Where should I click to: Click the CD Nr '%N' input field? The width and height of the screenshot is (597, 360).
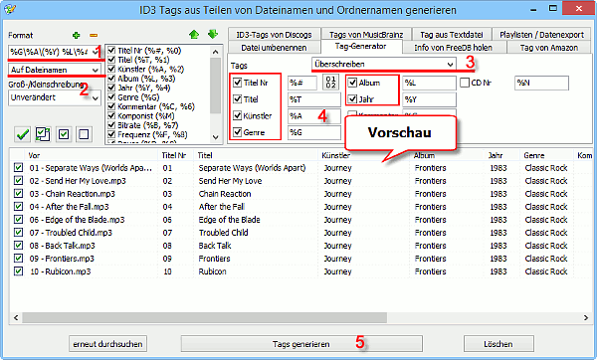541,83
